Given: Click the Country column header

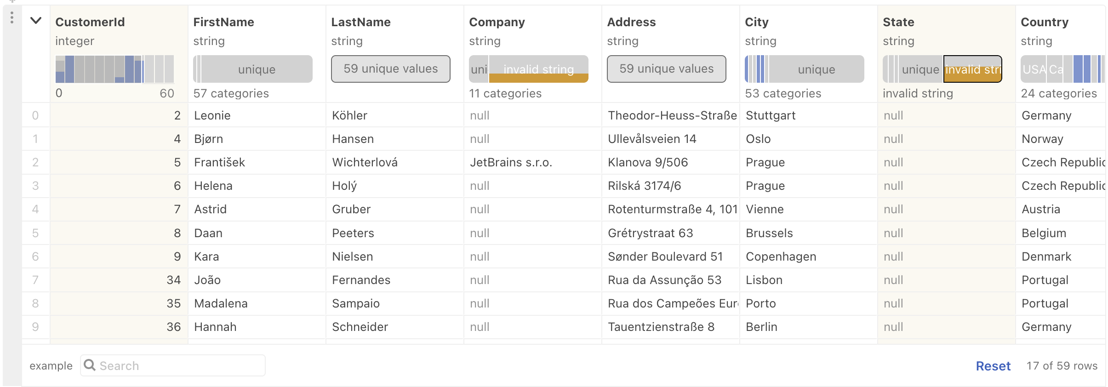Looking at the screenshot, I should click(1044, 22).
